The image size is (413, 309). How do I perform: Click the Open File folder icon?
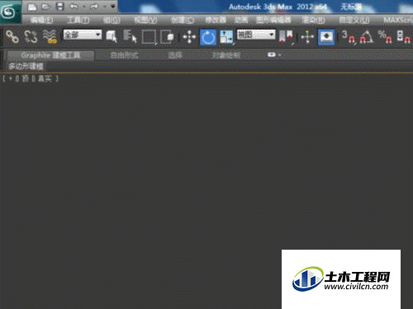[45, 7]
